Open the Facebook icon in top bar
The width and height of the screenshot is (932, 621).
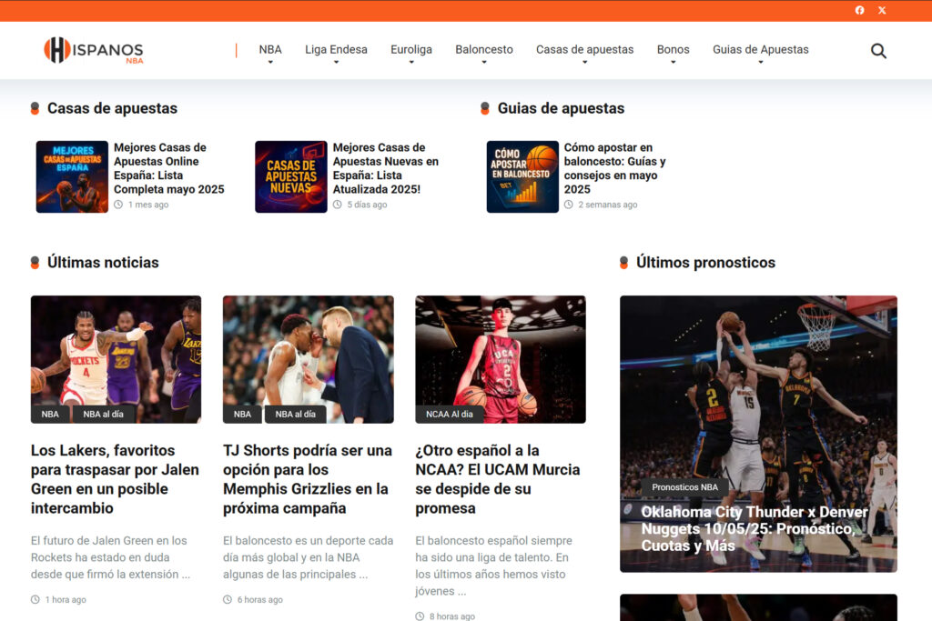click(859, 10)
